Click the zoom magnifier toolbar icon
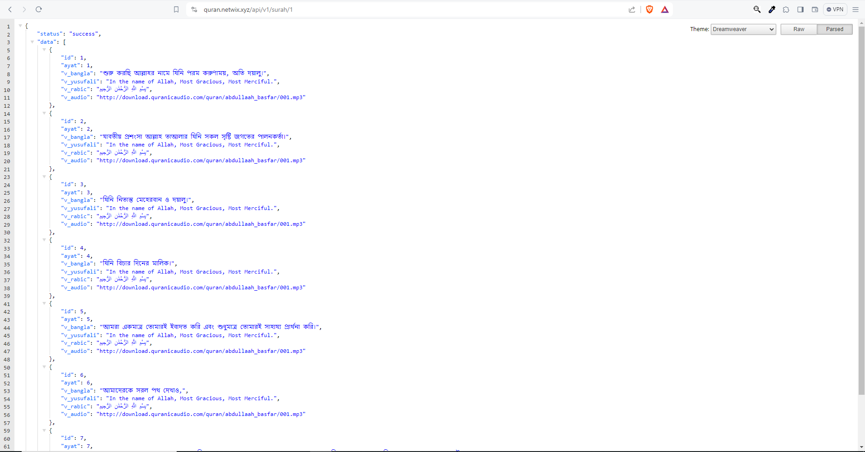 point(757,9)
